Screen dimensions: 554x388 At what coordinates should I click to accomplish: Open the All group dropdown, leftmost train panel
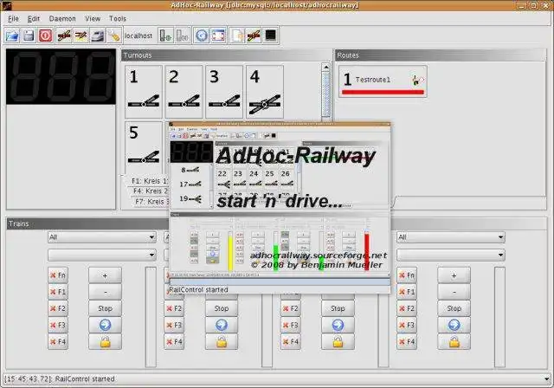point(102,237)
